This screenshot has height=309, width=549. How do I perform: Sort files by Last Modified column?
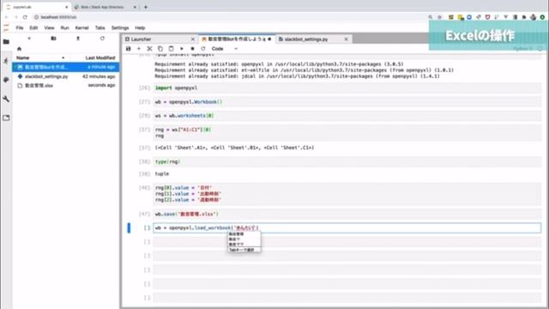[100, 58]
